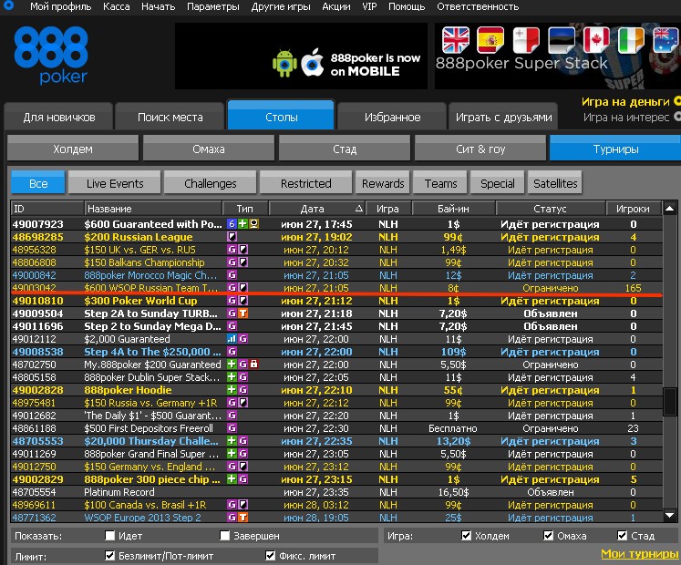Select the Игра на интерес radio button
Screen dimensions: 681x565
point(677,117)
